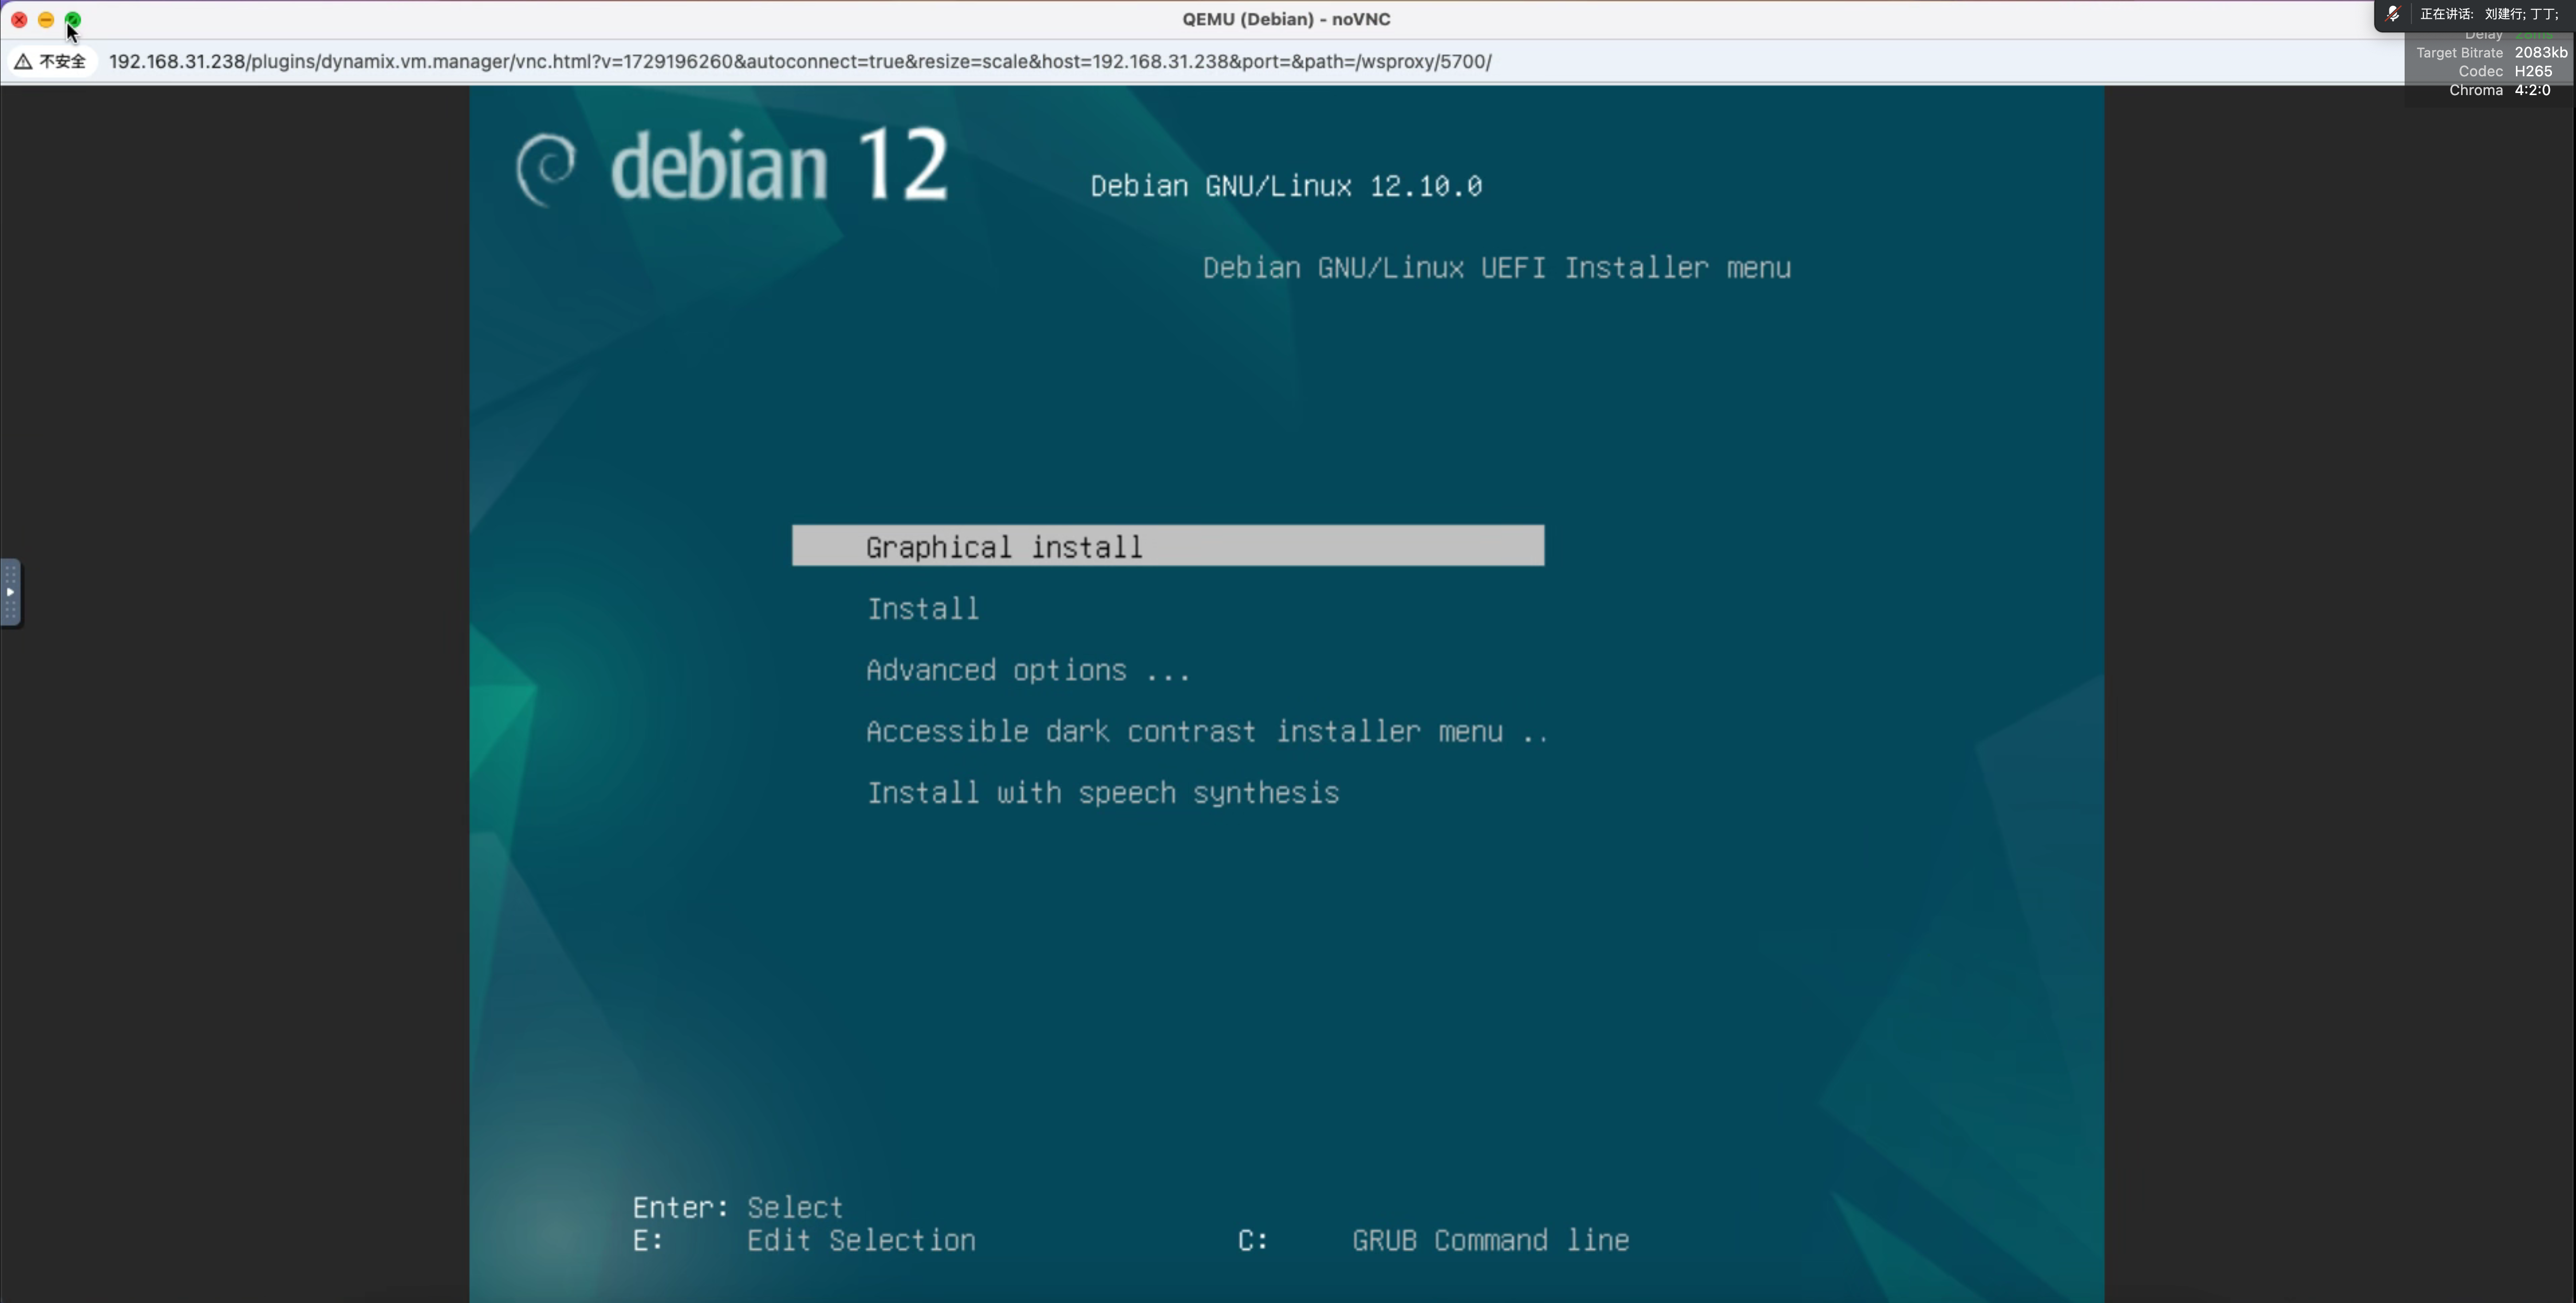
Task: Choose Install with speech synthesis
Action: click(1102, 793)
